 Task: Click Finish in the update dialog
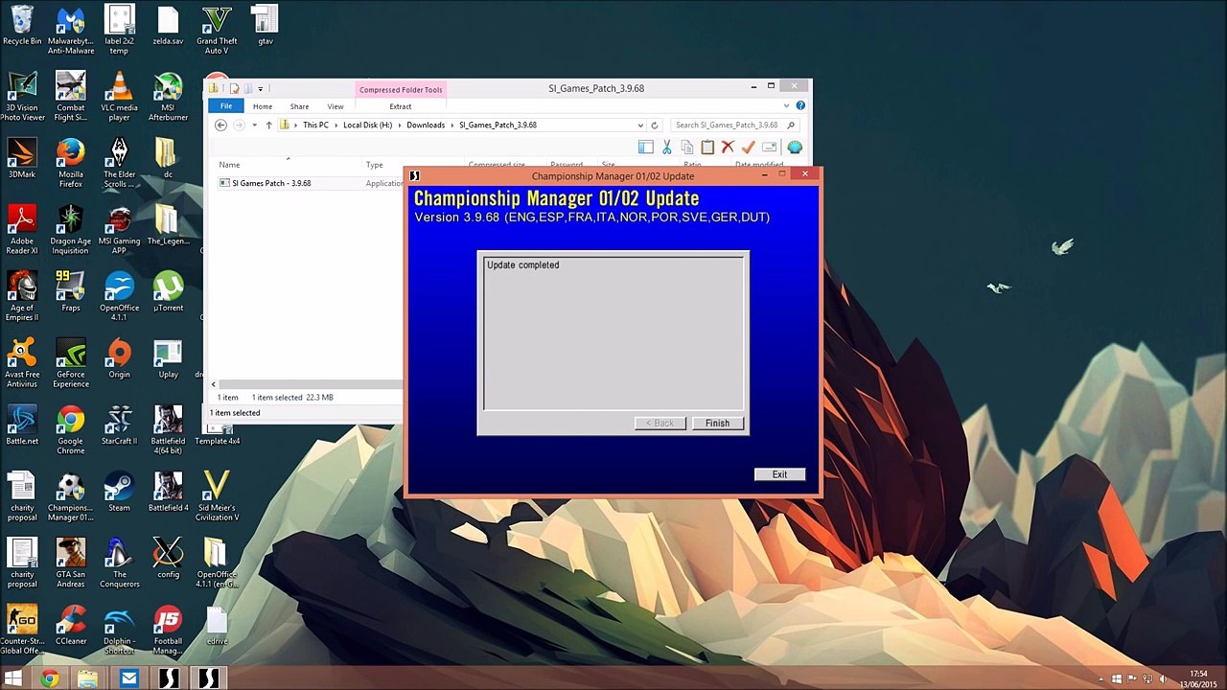(717, 424)
